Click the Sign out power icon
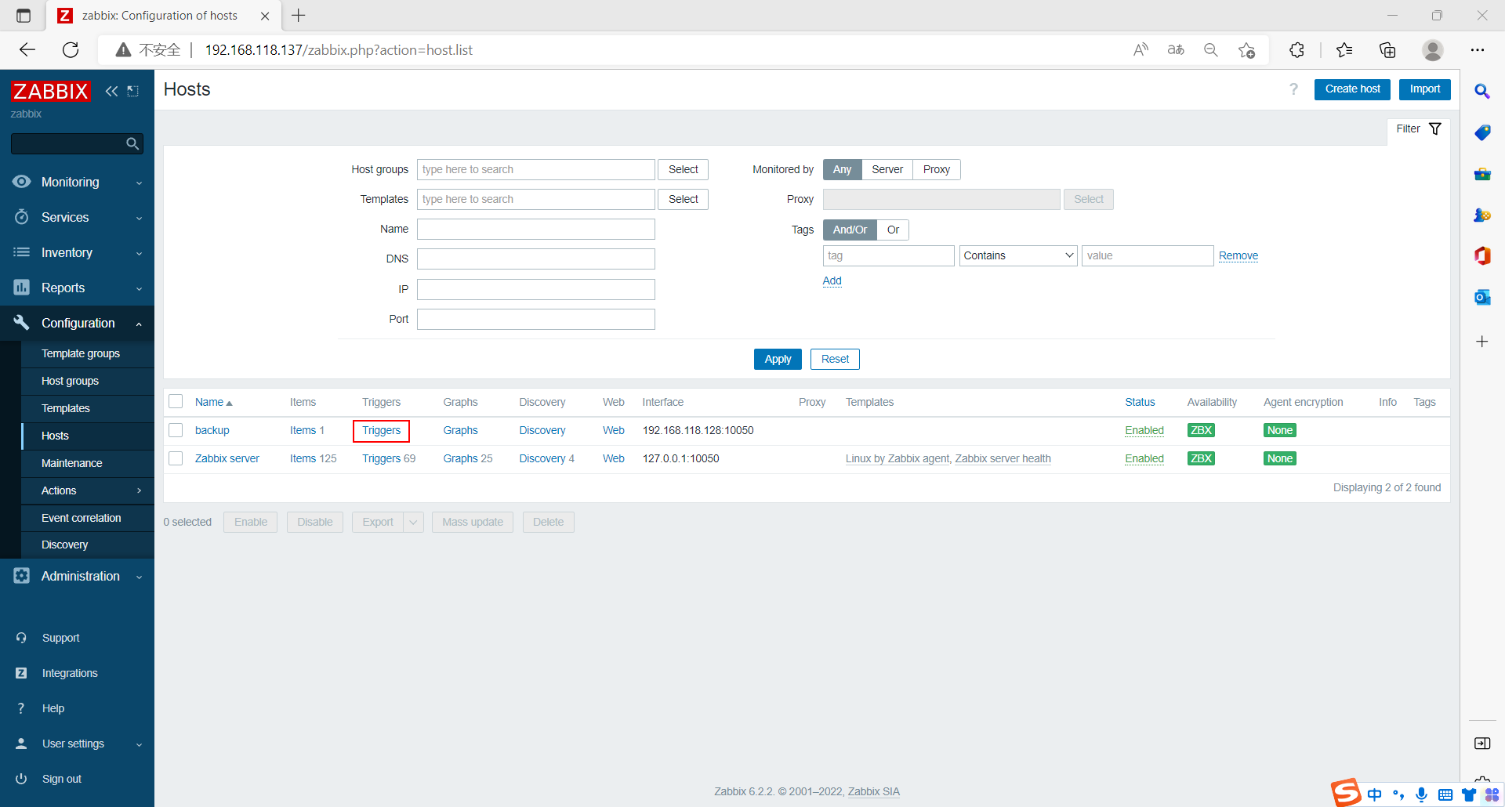 [x=21, y=779]
